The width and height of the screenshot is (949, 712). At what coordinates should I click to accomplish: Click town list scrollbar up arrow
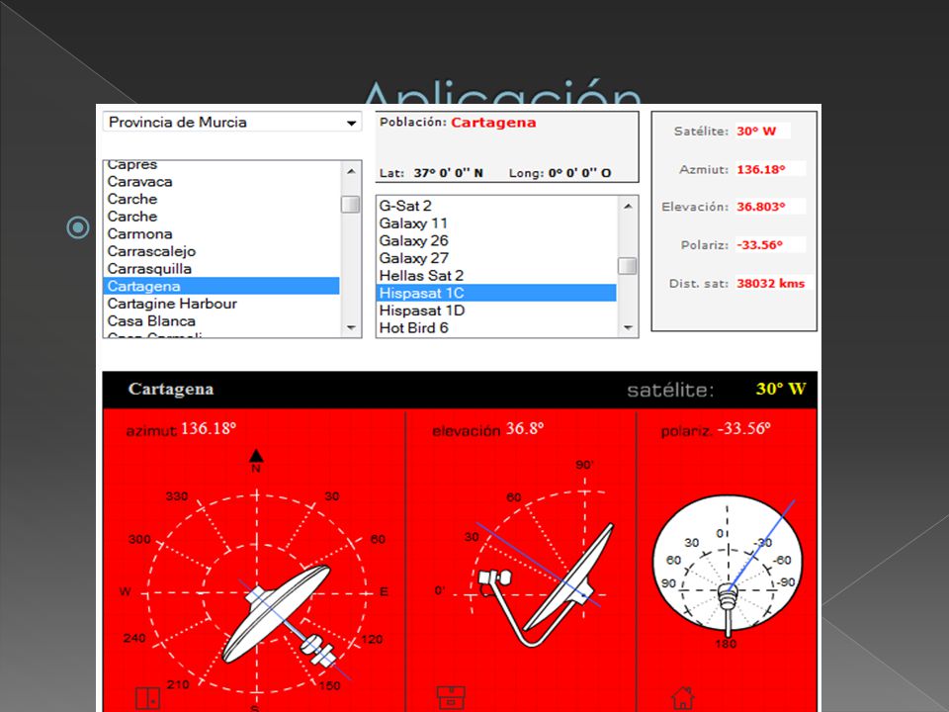(351, 172)
